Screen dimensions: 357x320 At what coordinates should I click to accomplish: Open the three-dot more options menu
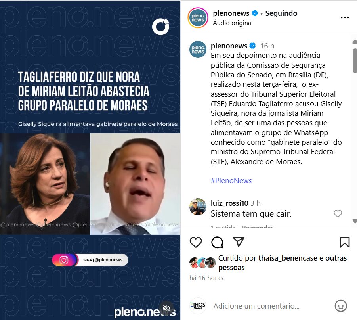345,17
